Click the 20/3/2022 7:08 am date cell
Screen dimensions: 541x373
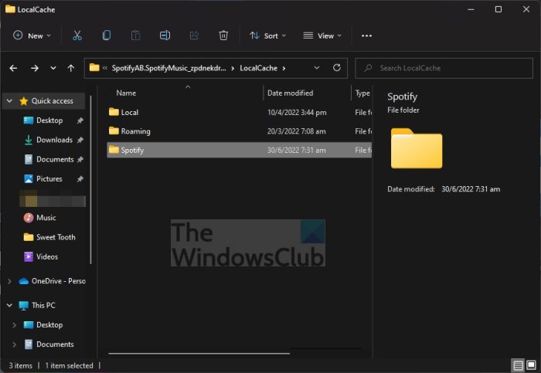296,131
